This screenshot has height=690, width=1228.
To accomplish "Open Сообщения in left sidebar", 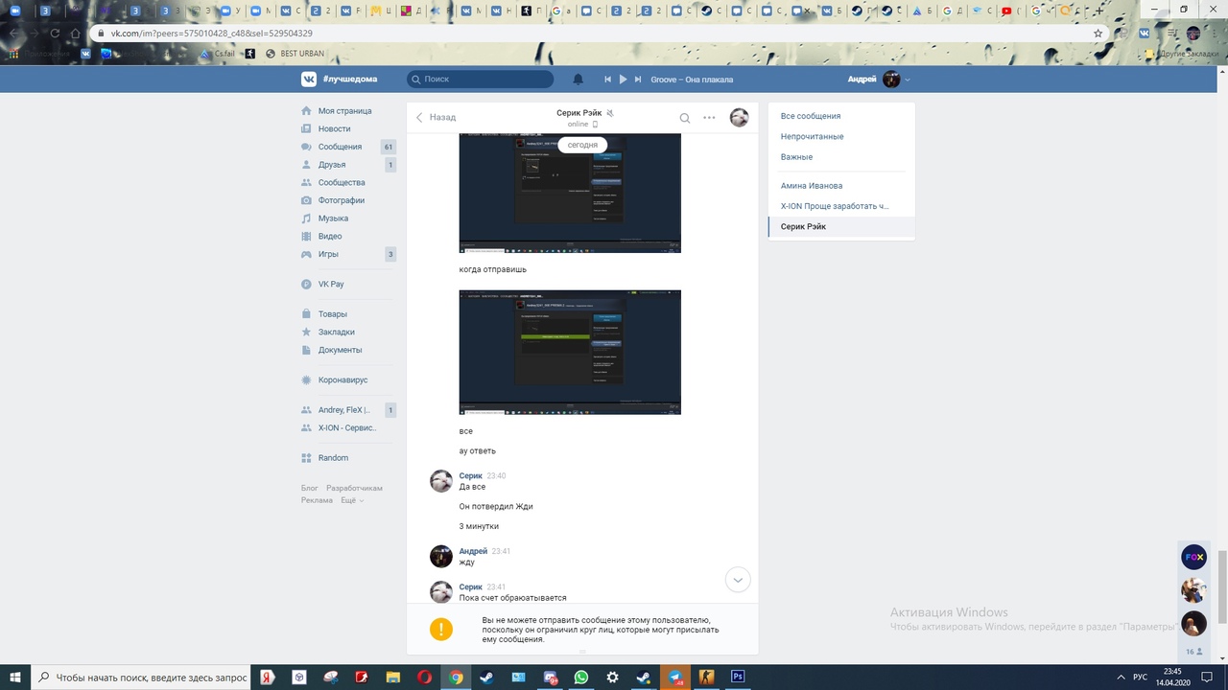I will tap(340, 147).
